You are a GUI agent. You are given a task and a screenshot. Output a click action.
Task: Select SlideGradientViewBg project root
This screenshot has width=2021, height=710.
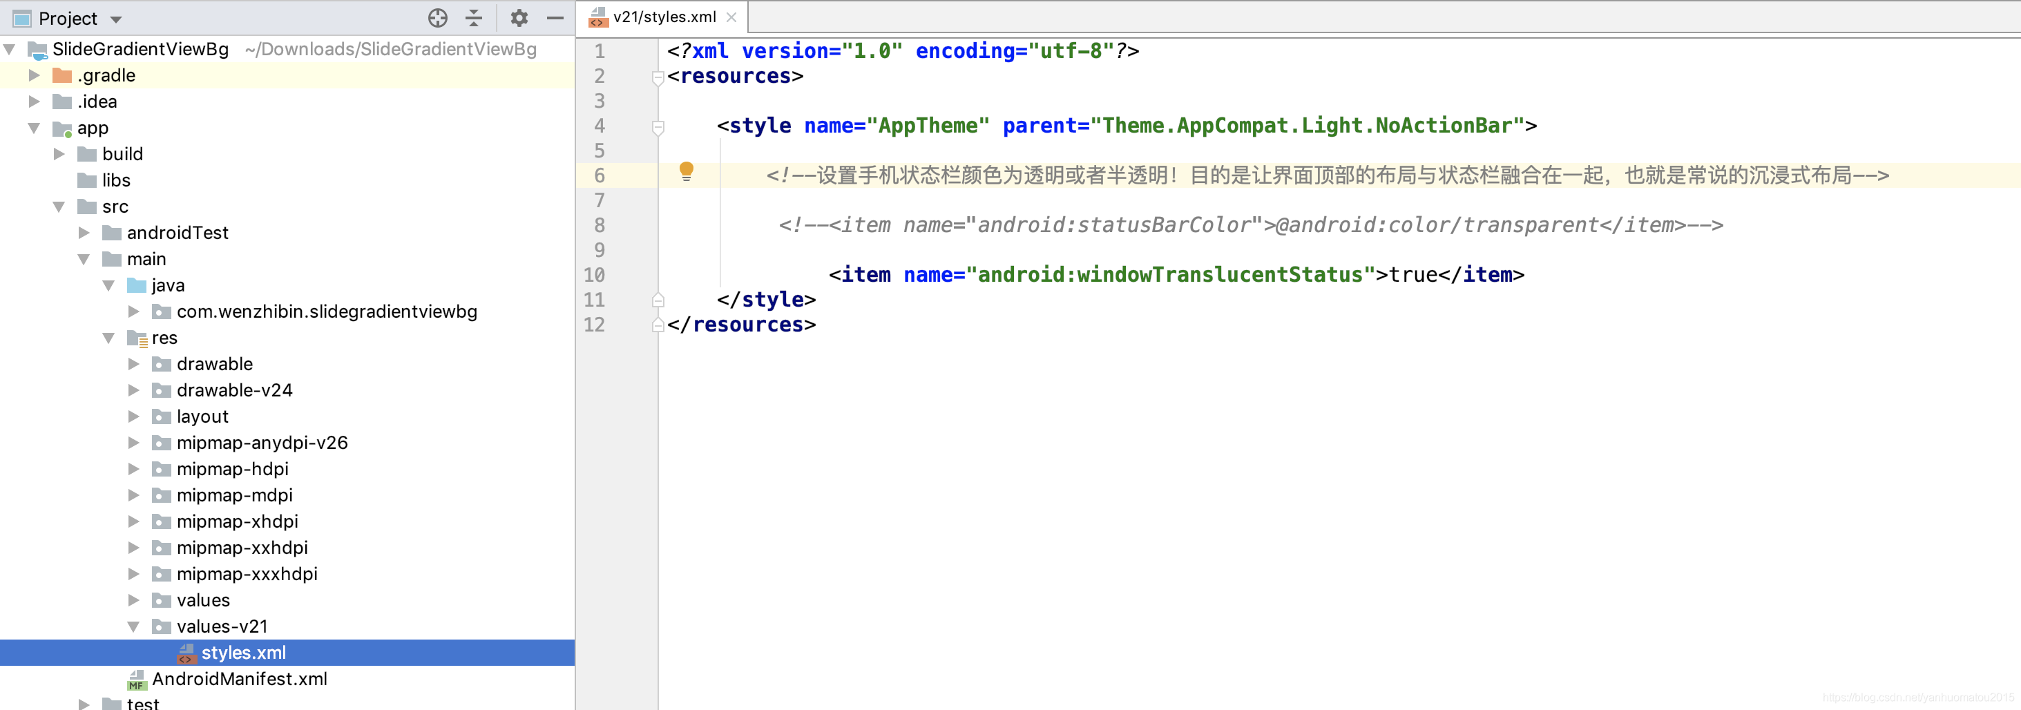(140, 50)
